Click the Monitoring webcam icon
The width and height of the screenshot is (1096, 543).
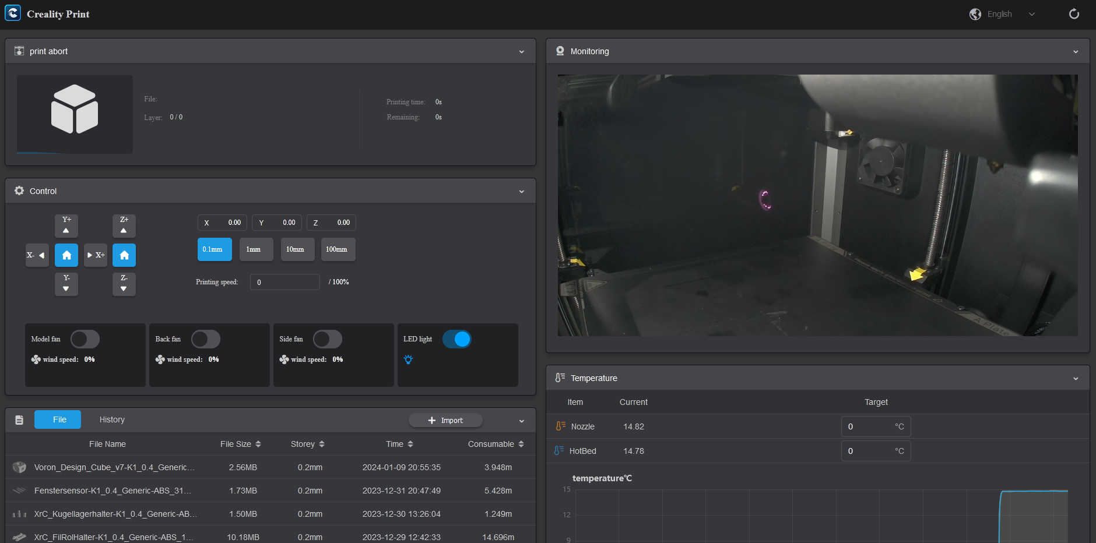click(x=560, y=51)
